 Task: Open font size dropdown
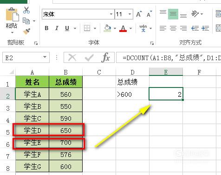click(130, 14)
